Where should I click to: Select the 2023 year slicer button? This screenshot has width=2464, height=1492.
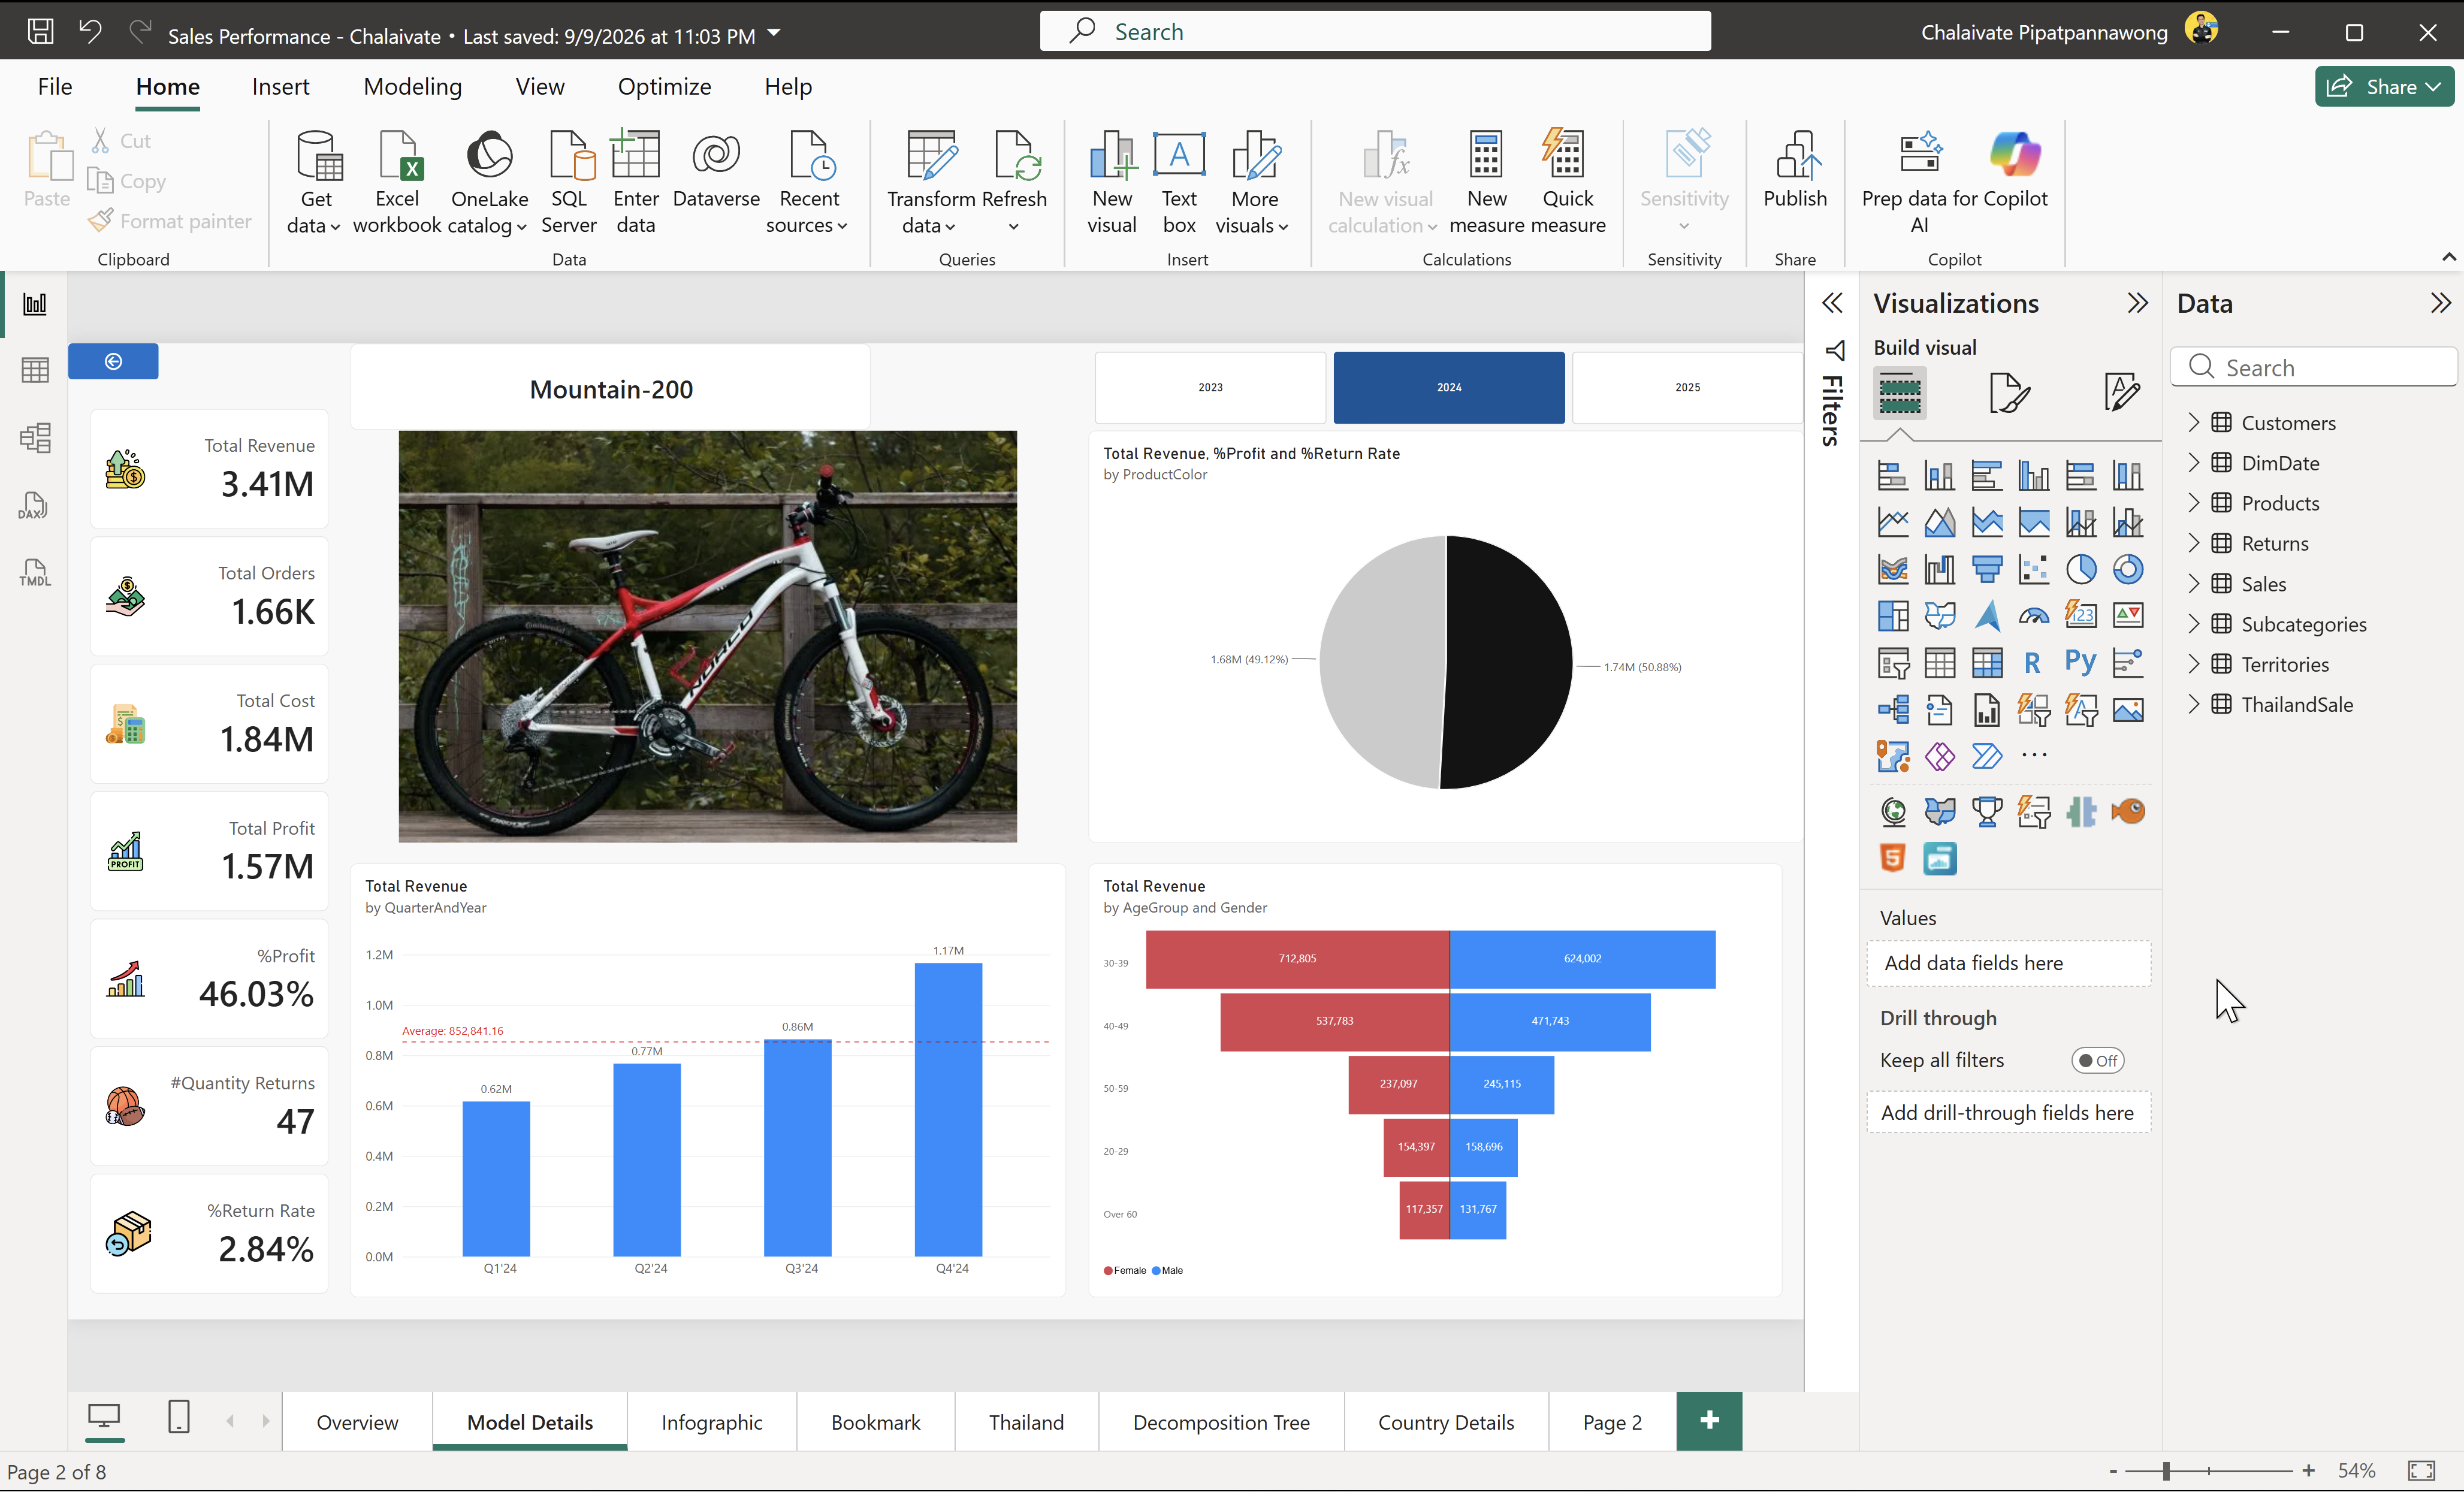[x=1210, y=387]
